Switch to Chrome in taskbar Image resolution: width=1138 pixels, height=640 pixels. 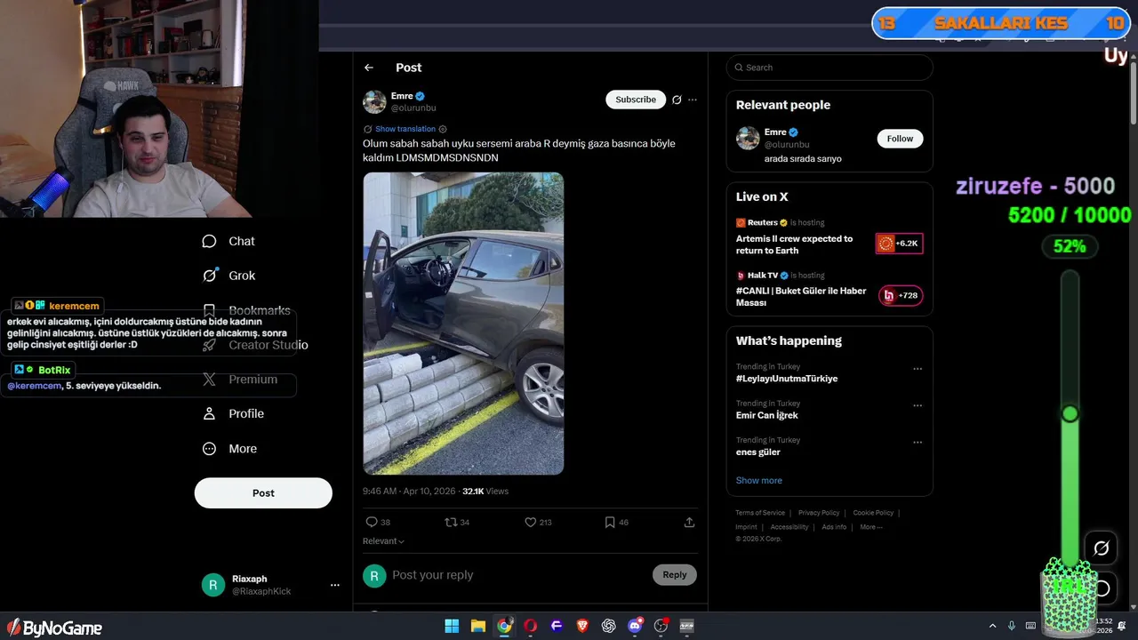(x=504, y=626)
